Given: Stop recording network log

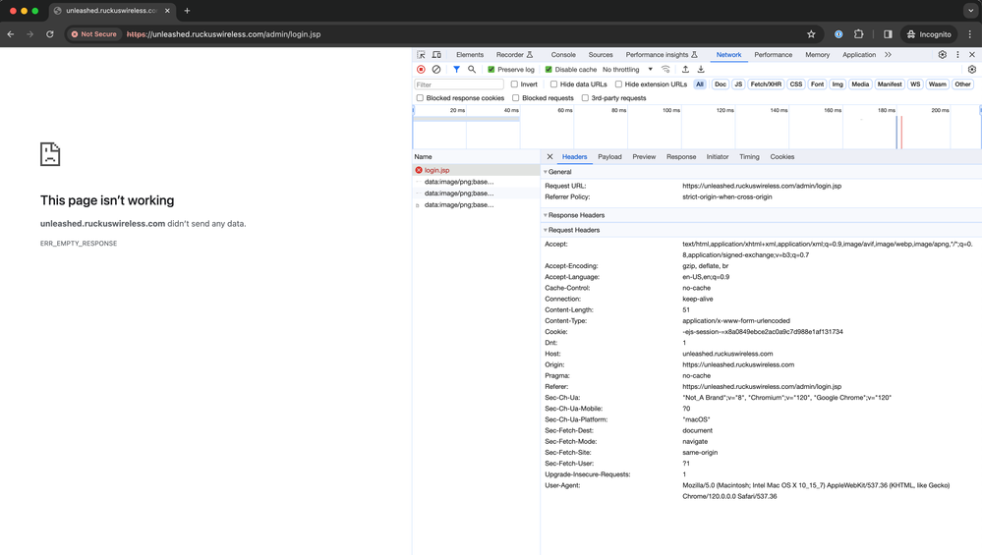Looking at the screenshot, I should (x=421, y=70).
